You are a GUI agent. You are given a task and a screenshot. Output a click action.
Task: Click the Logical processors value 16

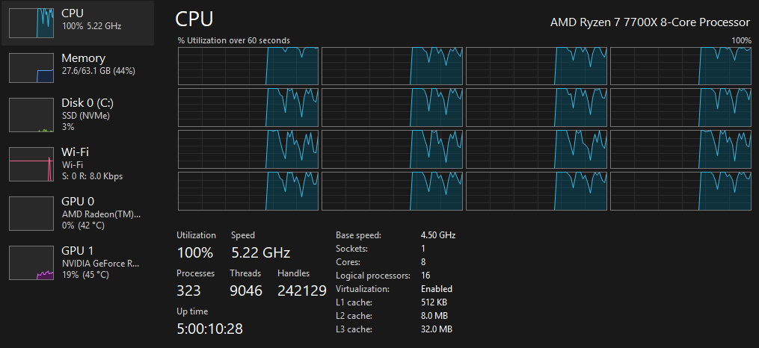click(x=425, y=276)
